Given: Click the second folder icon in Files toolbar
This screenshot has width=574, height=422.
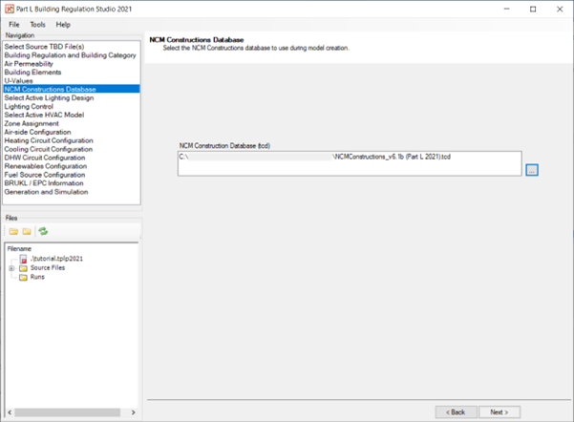Looking at the screenshot, I should pyautogui.click(x=27, y=231).
